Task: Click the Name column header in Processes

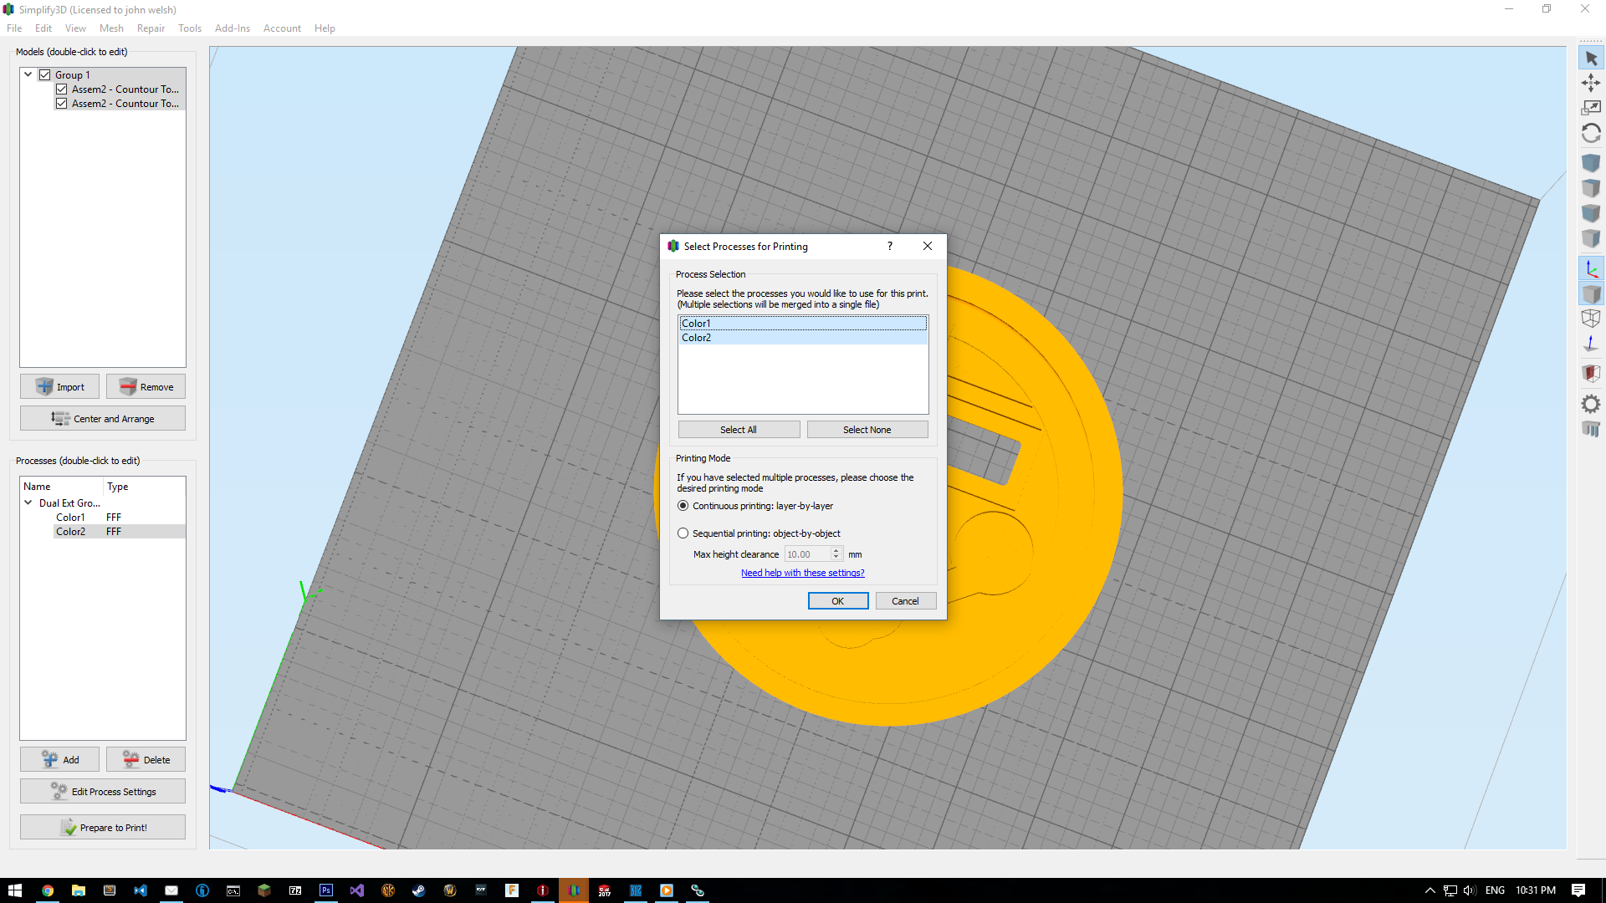Action: click(x=62, y=487)
